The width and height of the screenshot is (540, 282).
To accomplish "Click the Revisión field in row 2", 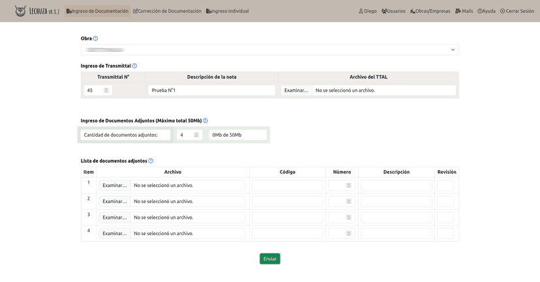I will 445,201.
